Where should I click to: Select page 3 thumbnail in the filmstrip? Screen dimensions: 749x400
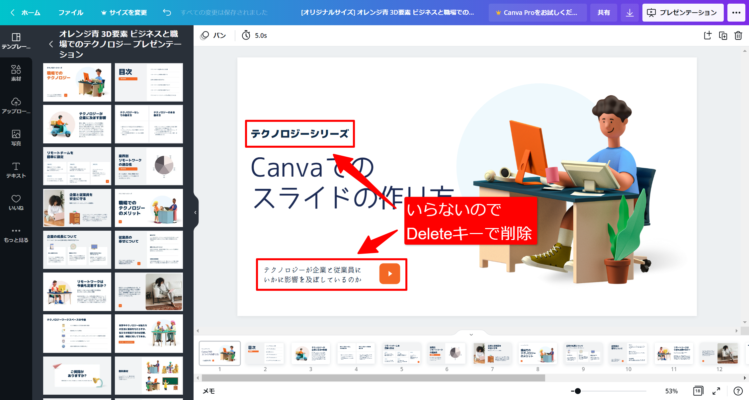(310, 353)
